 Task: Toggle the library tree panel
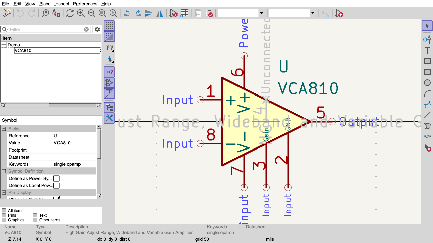109,107
